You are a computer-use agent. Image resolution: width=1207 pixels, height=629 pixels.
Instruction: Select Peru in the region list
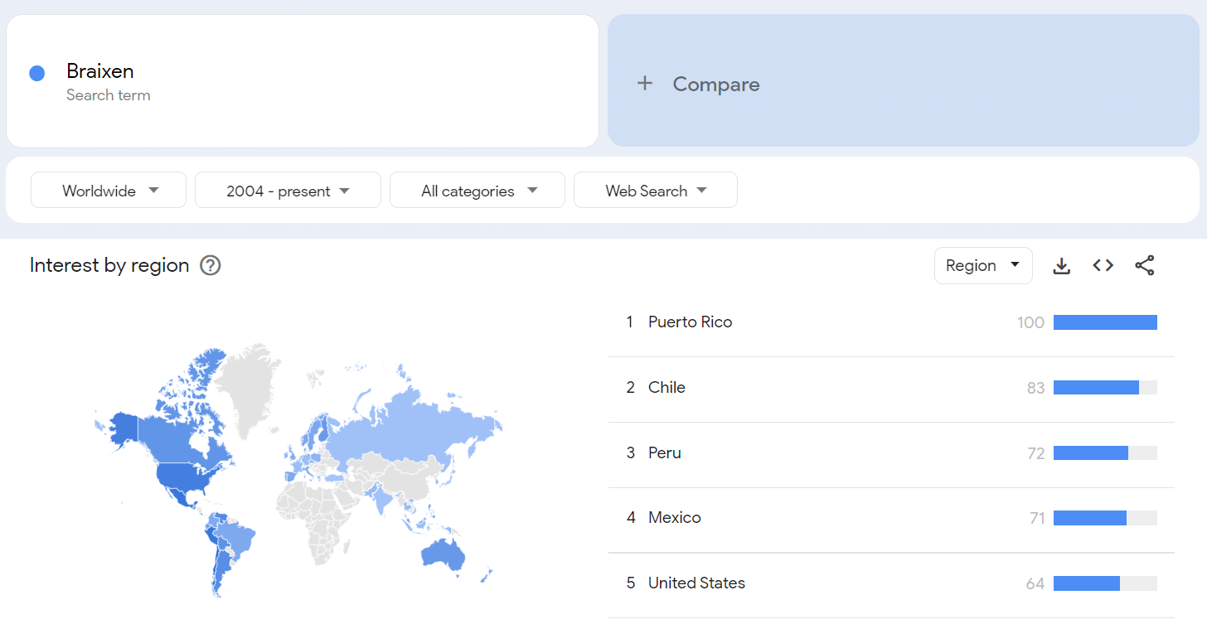pos(665,453)
